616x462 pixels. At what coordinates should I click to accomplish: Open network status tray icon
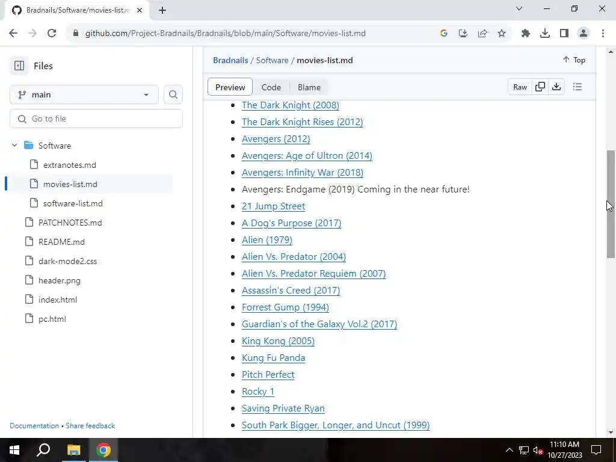pyautogui.click(x=524, y=450)
